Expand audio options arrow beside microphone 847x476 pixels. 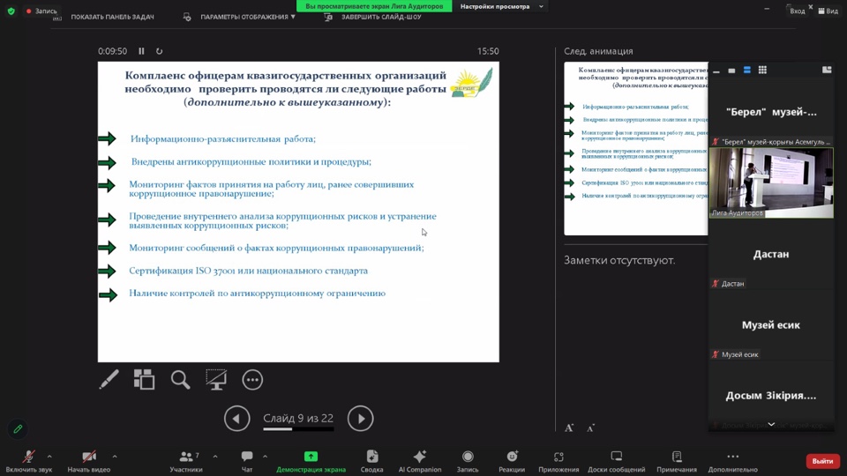49,457
